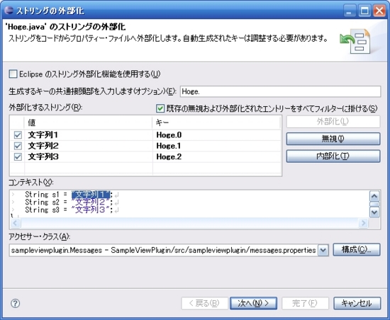Uncheck the 文字列3 row checkbox
The image size is (390, 320).
pyautogui.click(x=18, y=157)
